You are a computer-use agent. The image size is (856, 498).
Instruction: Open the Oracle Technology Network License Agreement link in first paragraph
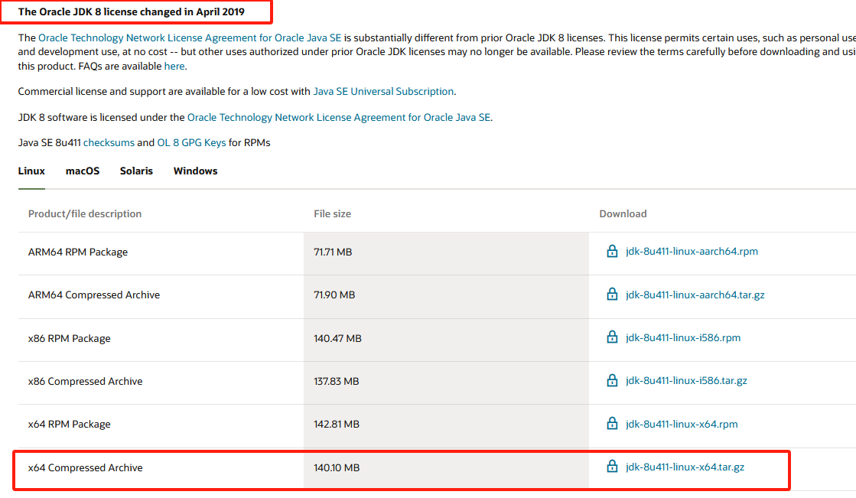point(190,37)
